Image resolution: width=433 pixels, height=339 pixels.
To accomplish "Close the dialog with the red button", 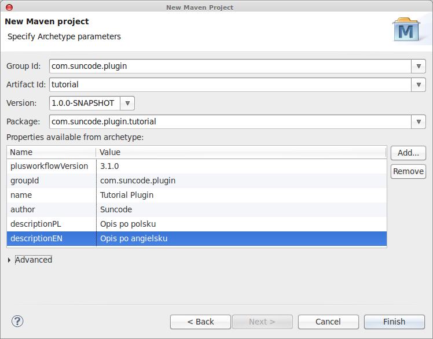I will coord(9,8).
